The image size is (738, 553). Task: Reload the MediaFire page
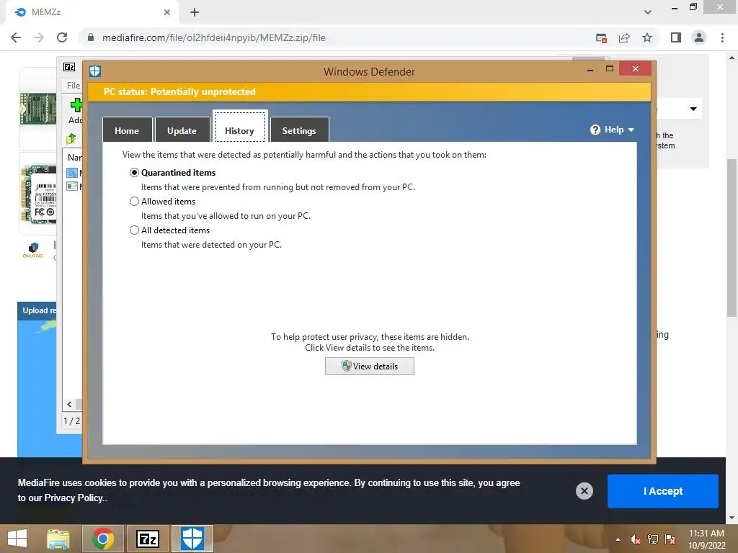click(62, 37)
